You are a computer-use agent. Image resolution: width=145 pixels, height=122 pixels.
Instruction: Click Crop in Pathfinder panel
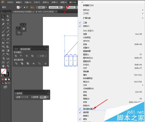[34, 63]
